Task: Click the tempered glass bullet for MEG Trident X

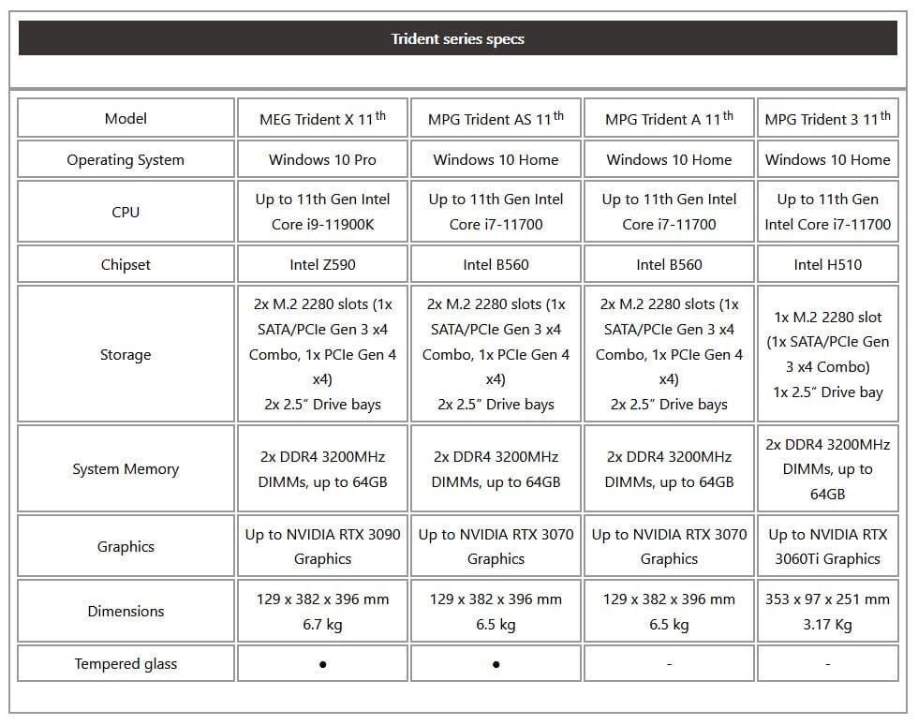Action: click(322, 664)
